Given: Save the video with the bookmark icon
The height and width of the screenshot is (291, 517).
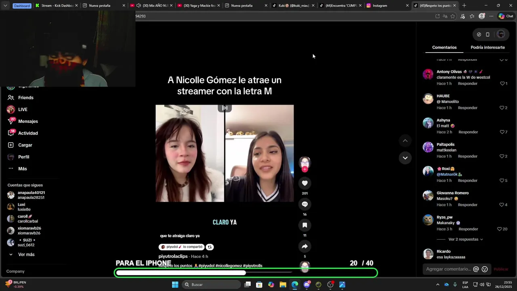Looking at the screenshot, I should (x=305, y=225).
